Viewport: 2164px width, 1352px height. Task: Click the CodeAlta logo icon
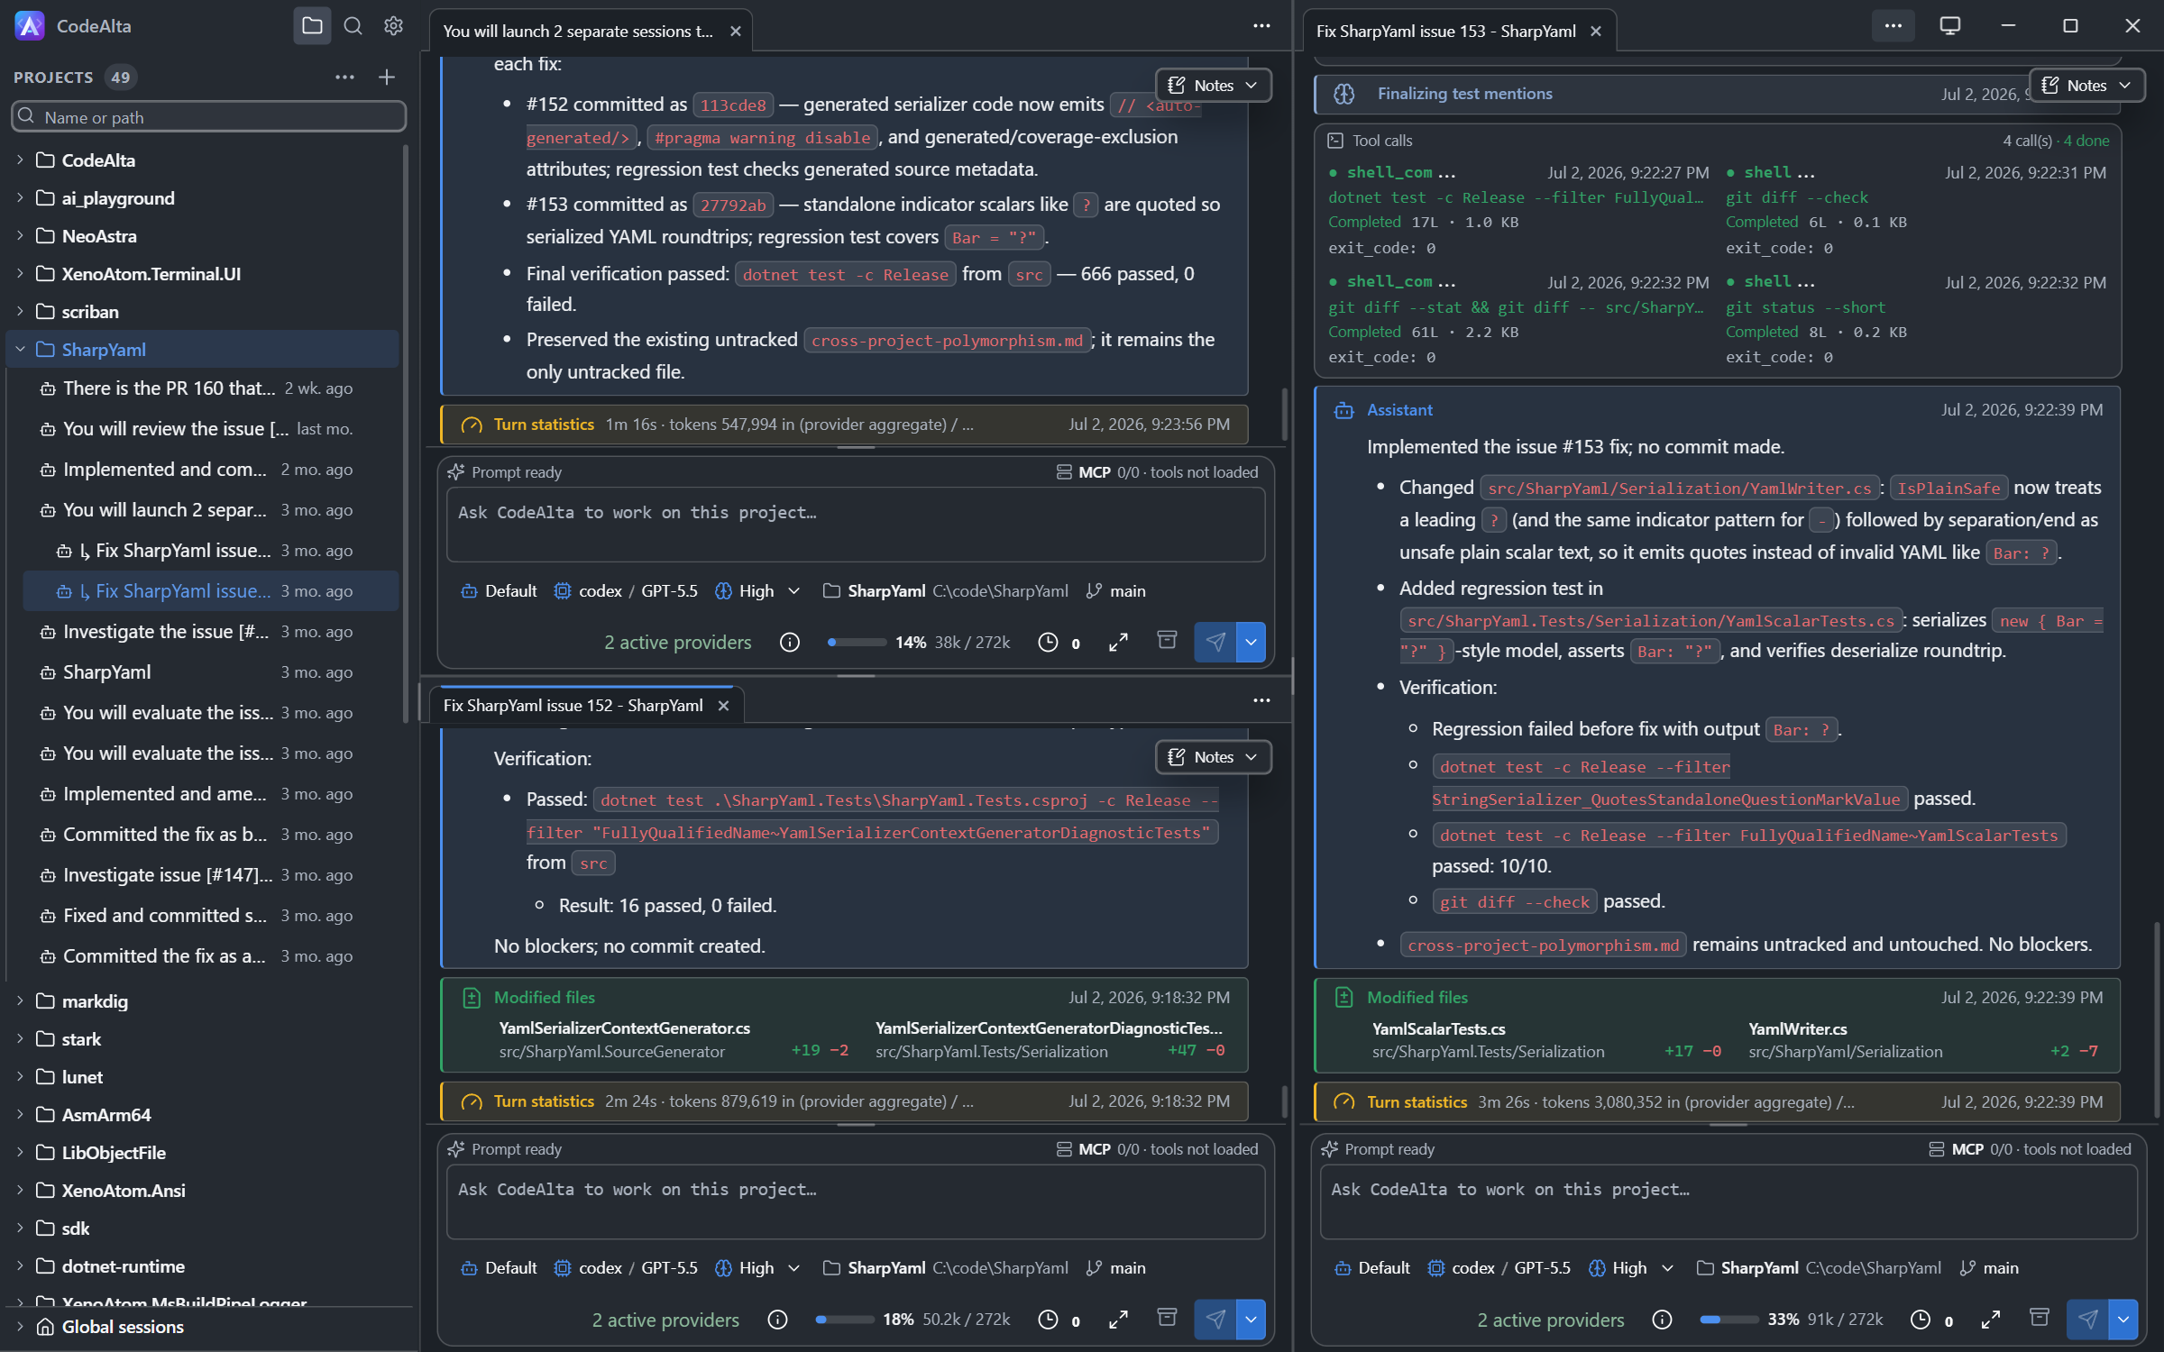pyautogui.click(x=30, y=26)
